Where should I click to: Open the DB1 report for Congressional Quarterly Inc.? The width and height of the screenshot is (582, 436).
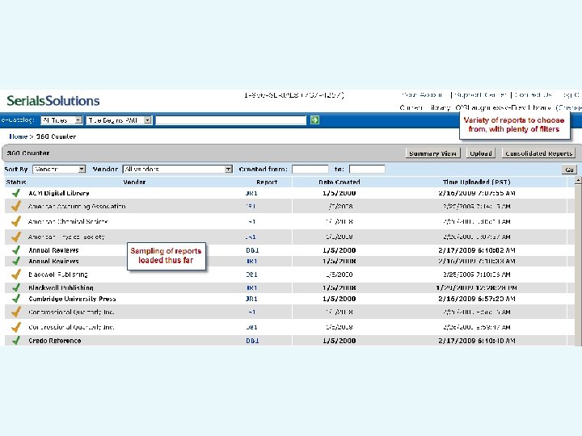251,327
